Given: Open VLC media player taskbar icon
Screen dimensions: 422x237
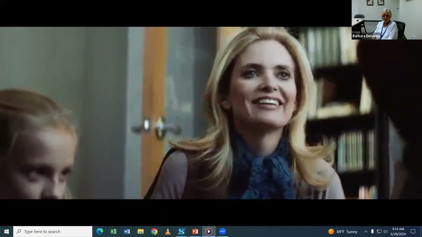Looking at the screenshot, I should tap(168, 231).
